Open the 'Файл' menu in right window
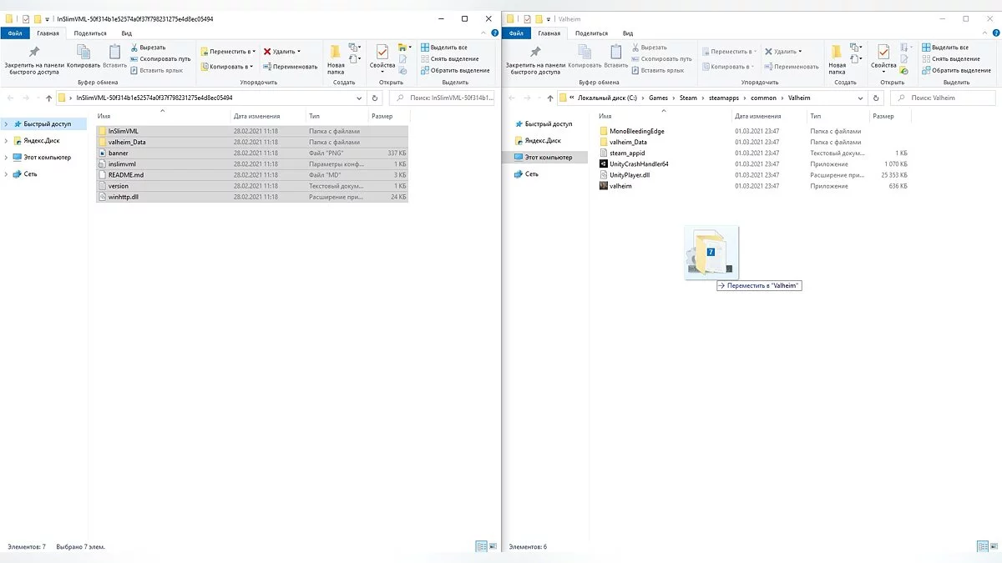1002x563 pixels. [x=516, y=33]
